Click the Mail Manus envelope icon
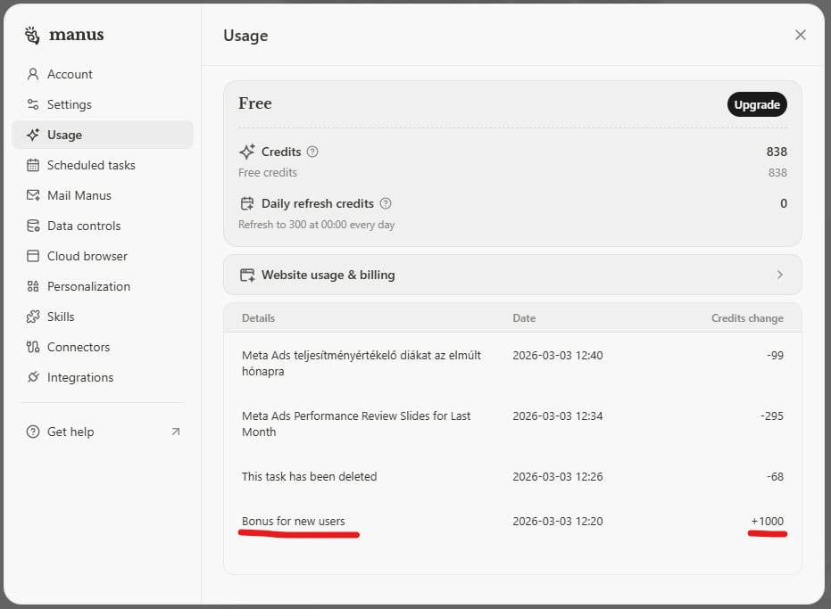This screenshot has width=831, height=609. (x=33, y=195)
